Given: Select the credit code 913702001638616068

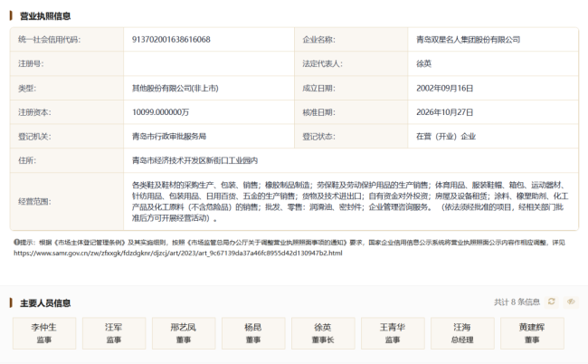Looking at the screenshot, I should pyautogui.click(x=171, y=40).
